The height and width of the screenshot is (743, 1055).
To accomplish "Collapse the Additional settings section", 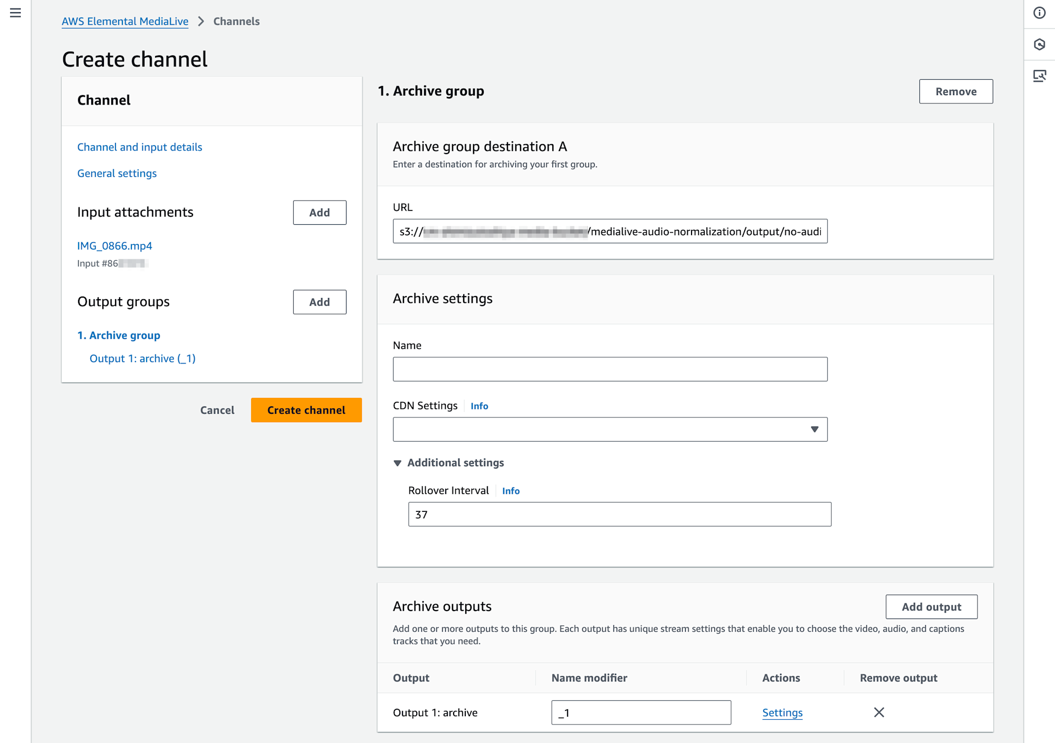I will (x=449, y=463).
